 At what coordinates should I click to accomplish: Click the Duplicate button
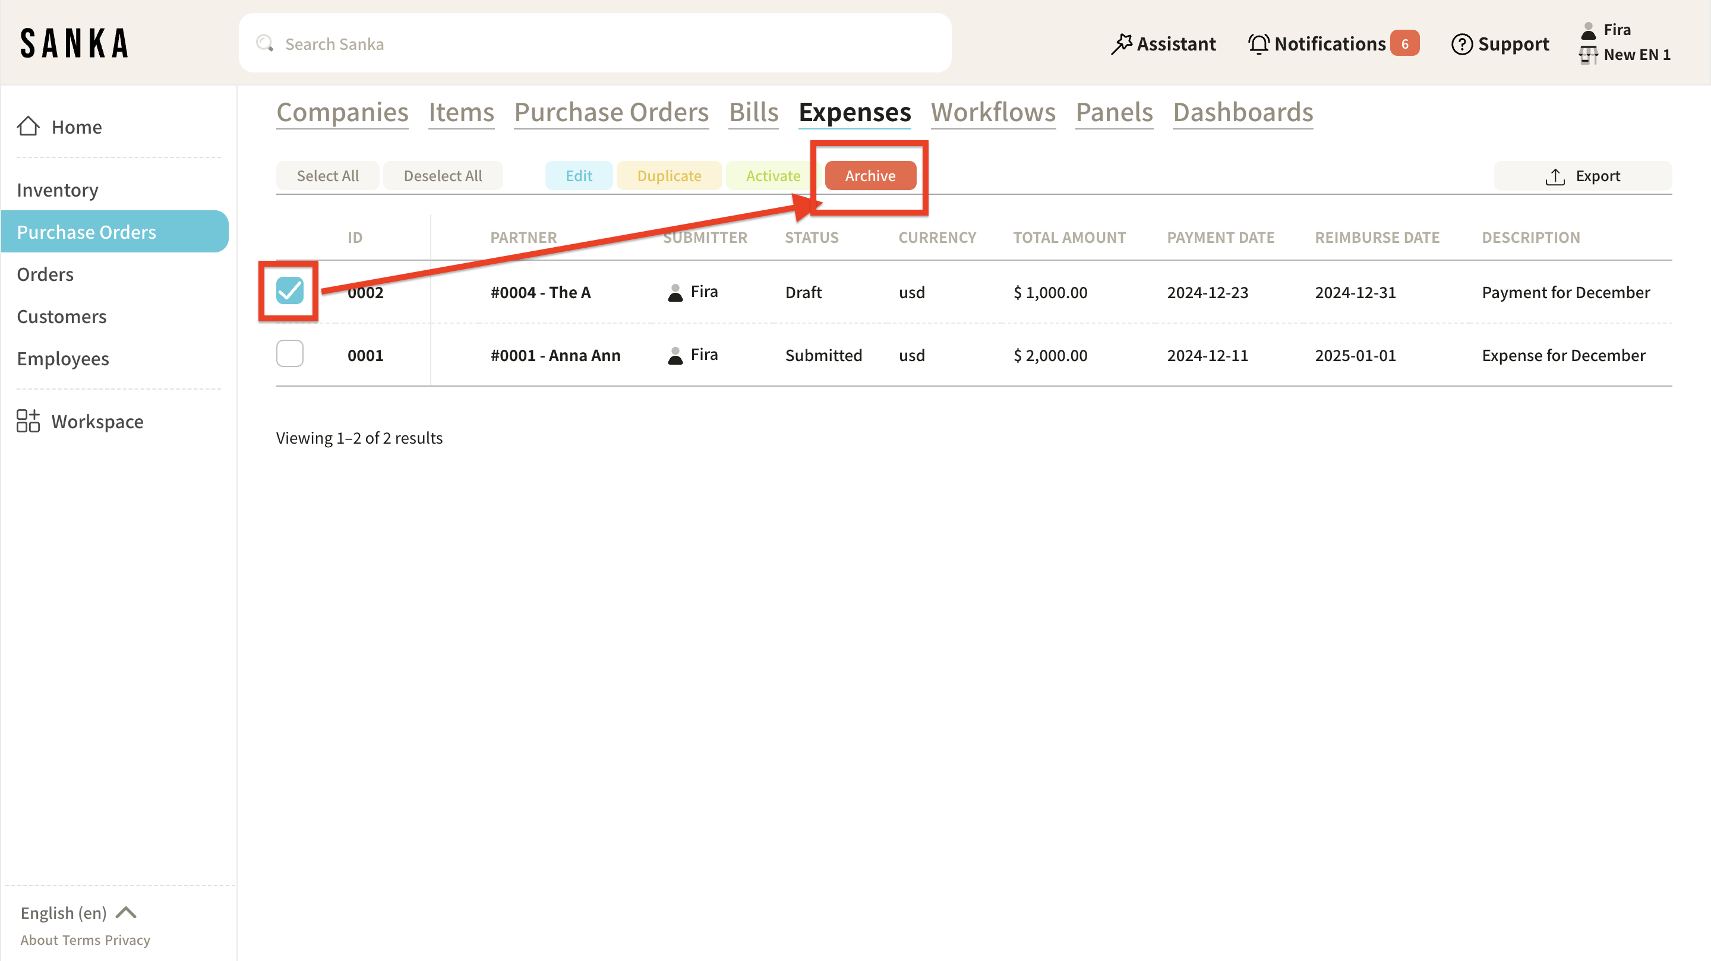pos(668,176)
